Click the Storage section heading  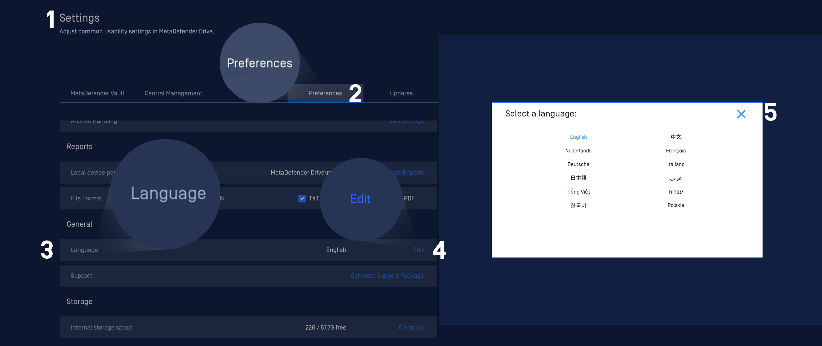(79, 302)
